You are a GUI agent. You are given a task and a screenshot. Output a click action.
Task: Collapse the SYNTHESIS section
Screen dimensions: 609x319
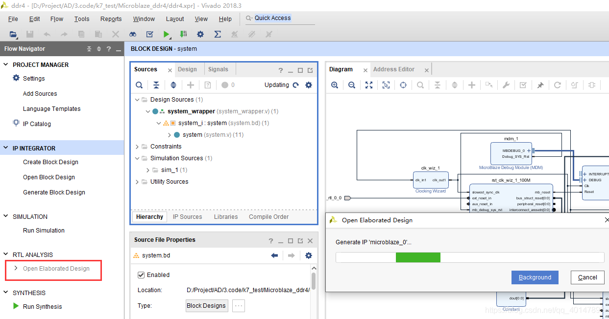[6, 293]
